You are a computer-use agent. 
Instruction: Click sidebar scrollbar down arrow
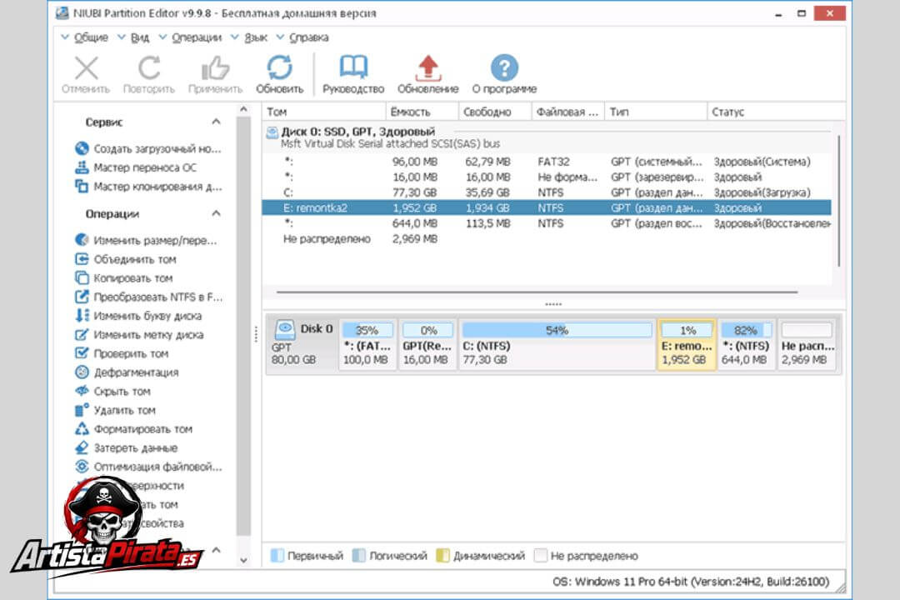(x=243, y=560)
